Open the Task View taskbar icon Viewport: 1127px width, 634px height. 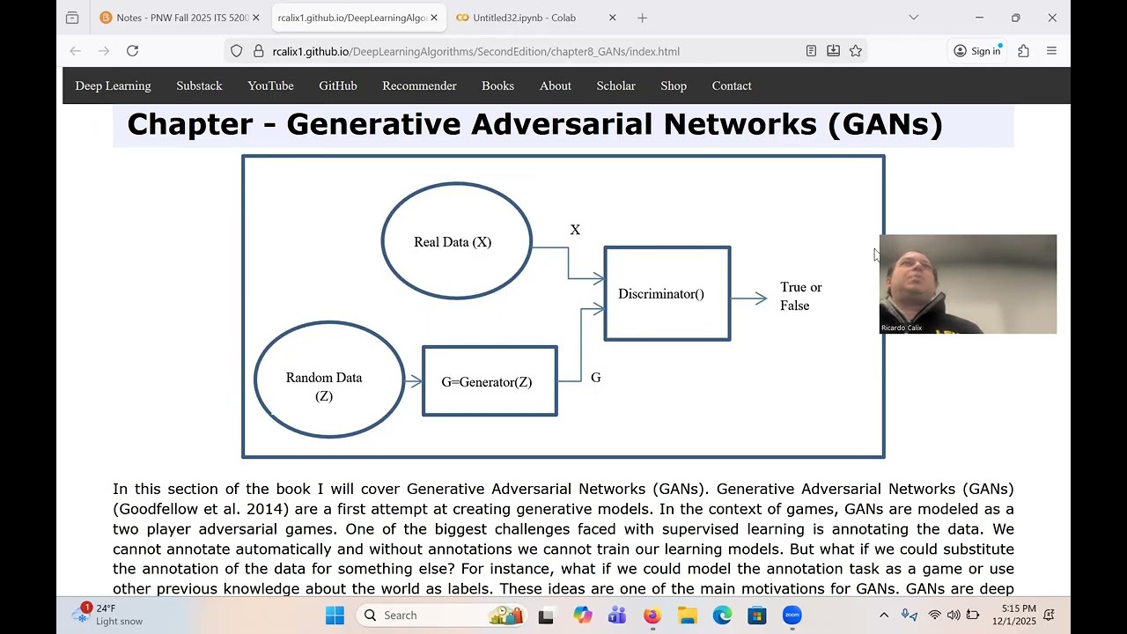546,616
